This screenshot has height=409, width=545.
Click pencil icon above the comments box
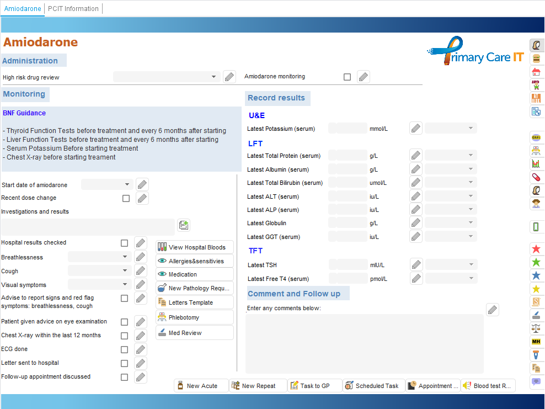493,310
